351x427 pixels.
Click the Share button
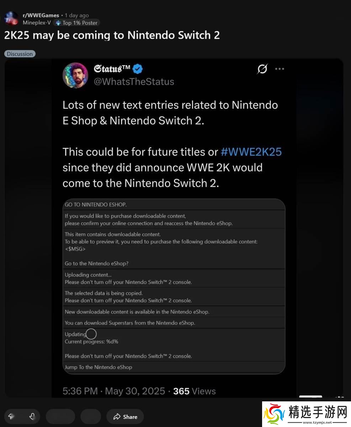tap(125, 417)
